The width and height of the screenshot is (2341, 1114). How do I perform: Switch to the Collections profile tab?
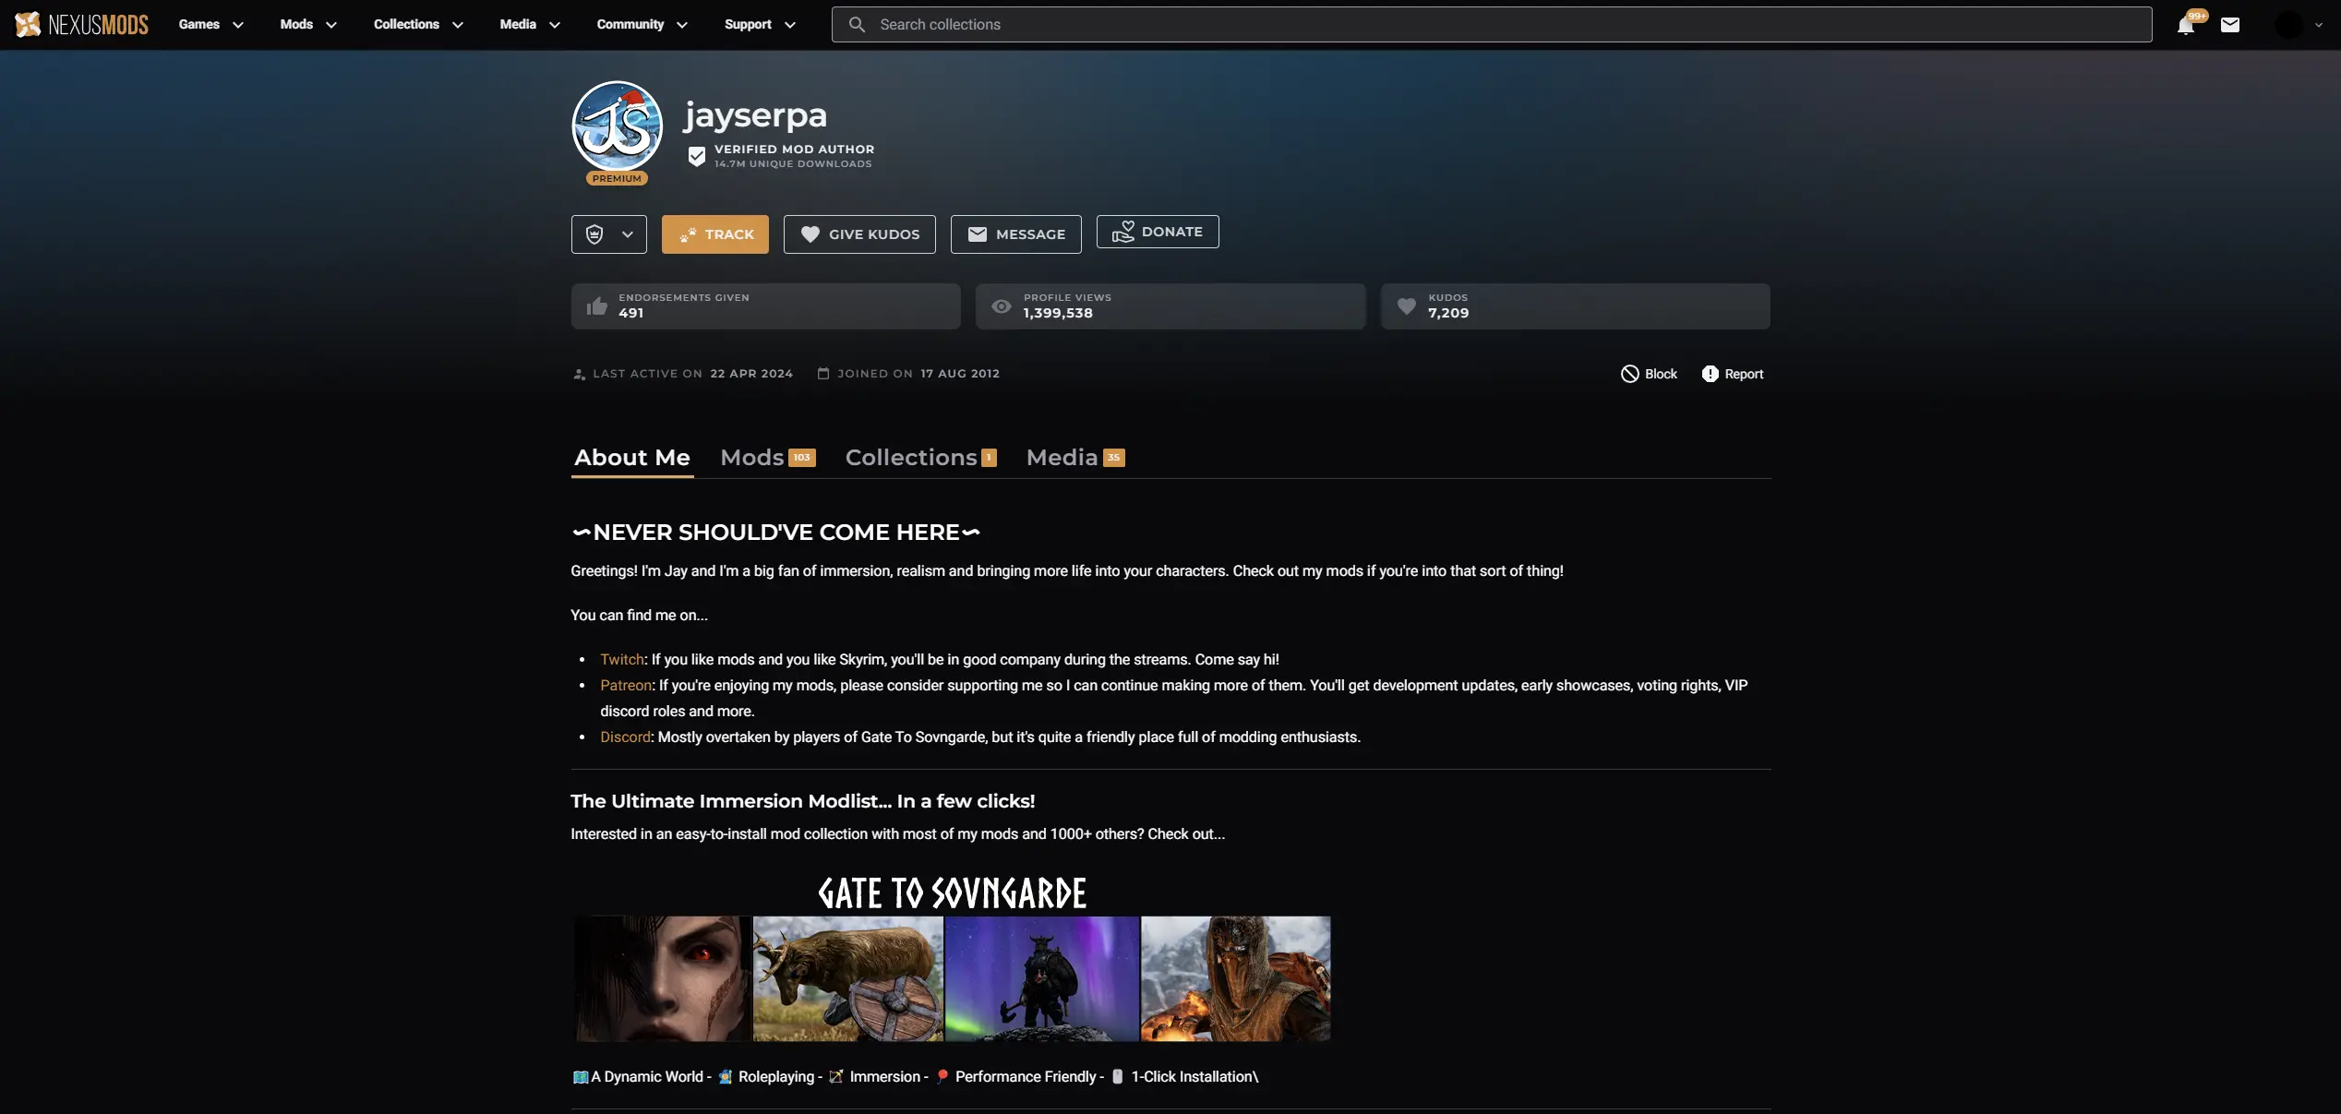921,458
